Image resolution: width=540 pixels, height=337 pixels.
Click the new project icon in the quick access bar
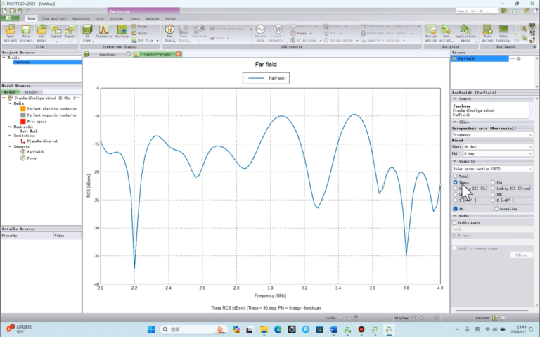4,11
